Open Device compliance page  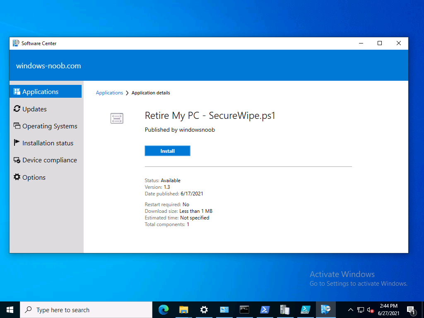(45, 160)
